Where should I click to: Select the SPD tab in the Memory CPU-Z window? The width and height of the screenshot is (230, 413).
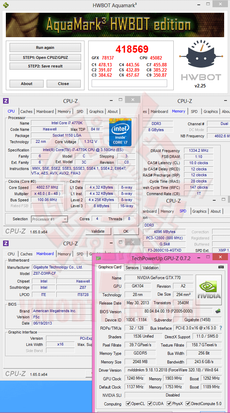pos(194,112)
